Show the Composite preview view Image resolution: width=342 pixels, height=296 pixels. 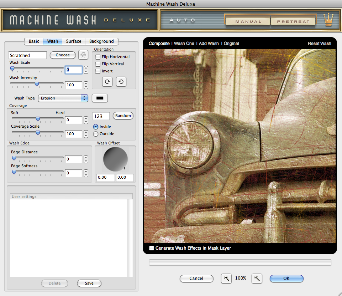click(159, 44)
